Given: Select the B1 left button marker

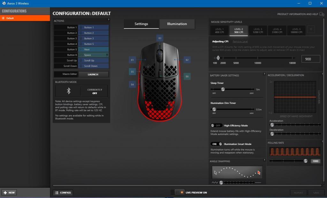Looking at the screenshot, I should pos(133,60).
